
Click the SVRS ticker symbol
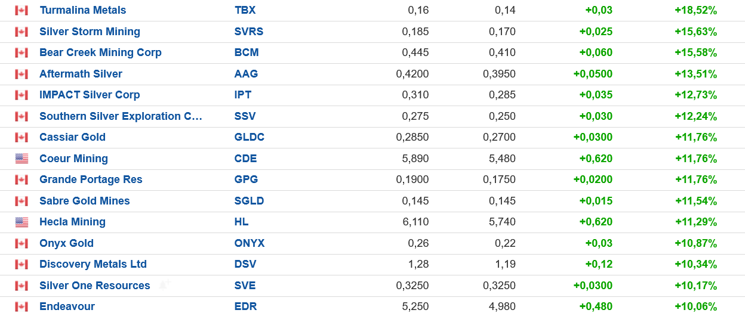click(249, 32)
